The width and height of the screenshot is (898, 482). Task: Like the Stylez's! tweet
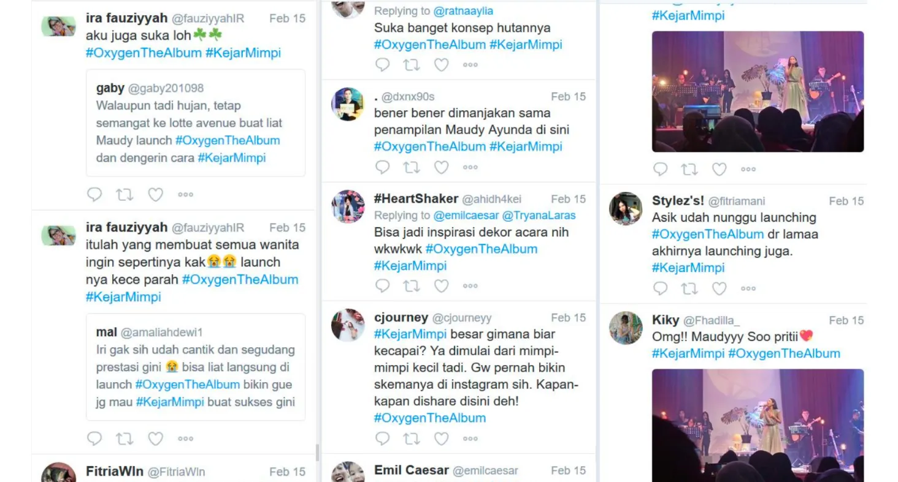[x=719, y=288]
